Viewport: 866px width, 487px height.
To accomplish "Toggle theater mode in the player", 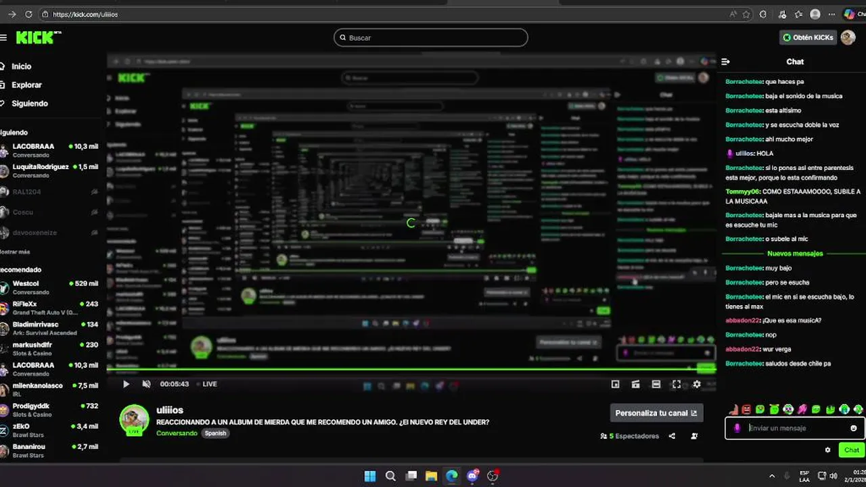I will pos(656,384).
